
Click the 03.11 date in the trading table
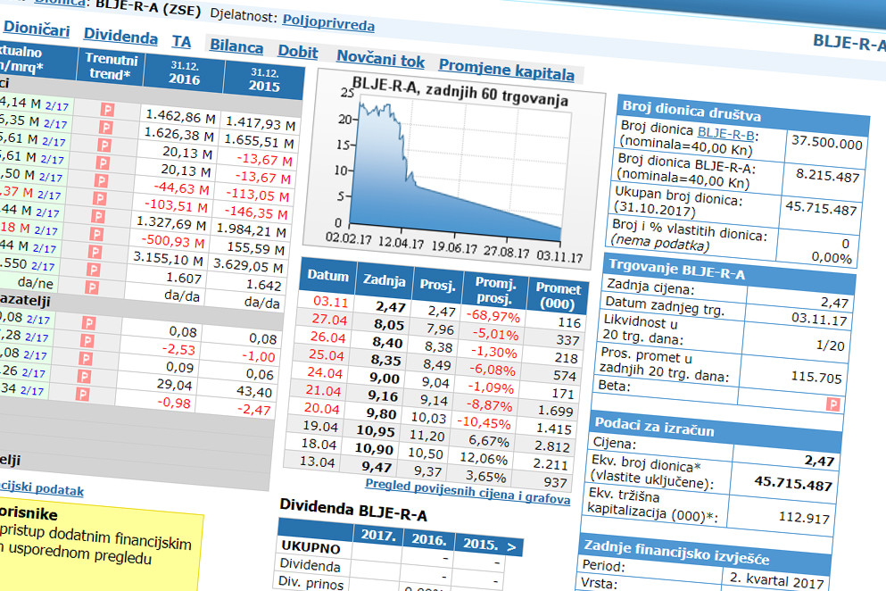tap(331, 302)
